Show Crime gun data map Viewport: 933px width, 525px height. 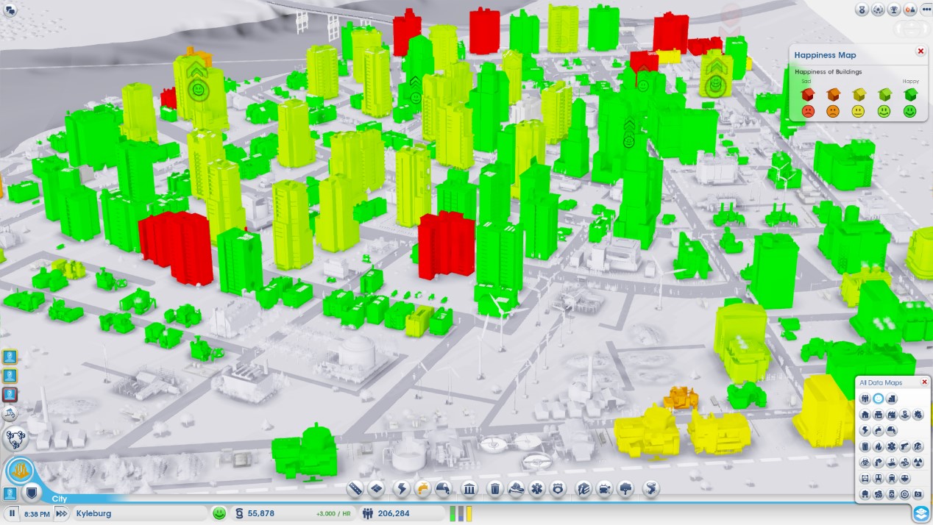pyautogui.click(x=905, y=446)
